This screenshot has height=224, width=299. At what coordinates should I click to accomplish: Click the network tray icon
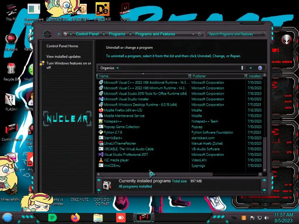[259, 218]
